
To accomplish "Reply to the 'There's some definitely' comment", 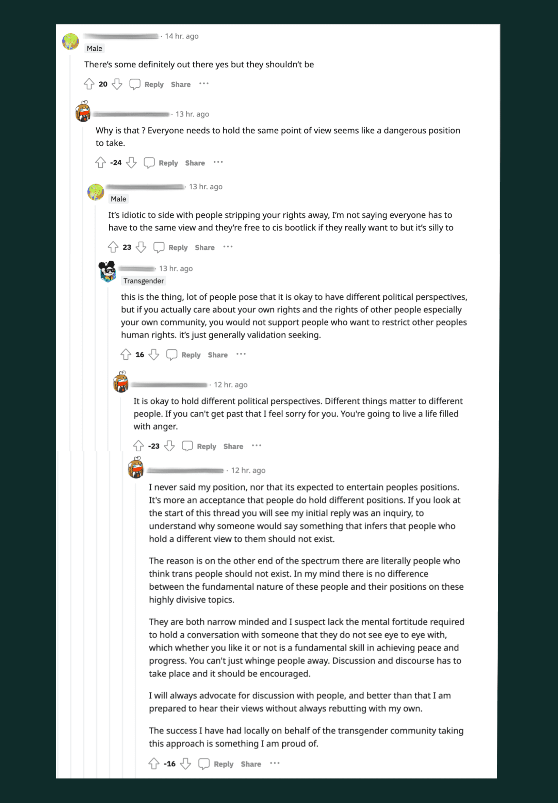I will tap(154, 84).
